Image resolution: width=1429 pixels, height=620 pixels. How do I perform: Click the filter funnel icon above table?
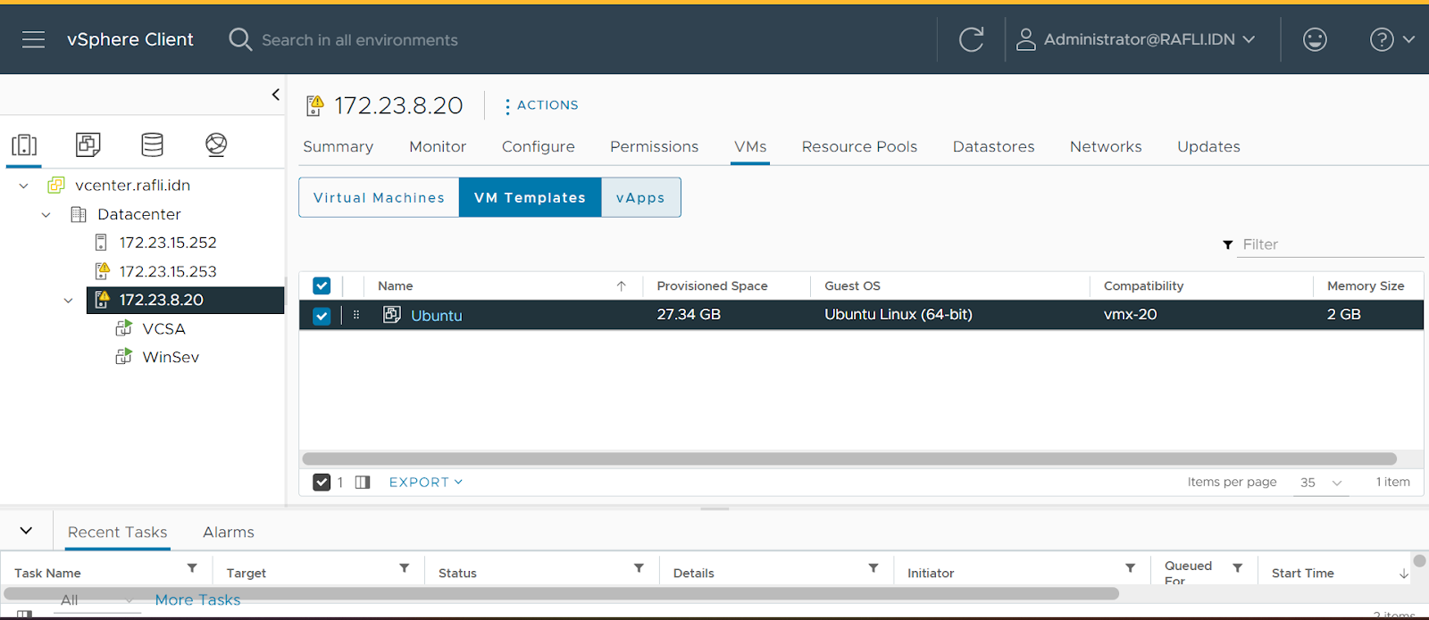click(1227, 244)
